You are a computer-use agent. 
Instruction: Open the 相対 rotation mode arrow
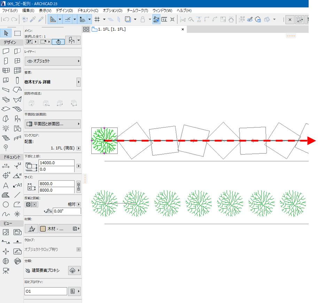[x=79, y=204]
